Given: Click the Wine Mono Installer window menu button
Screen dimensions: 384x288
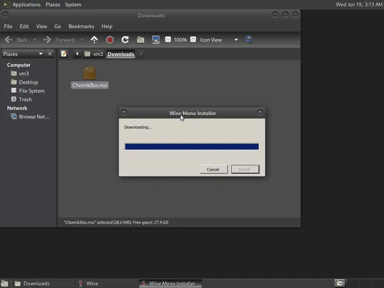Looking at the screenshot, I should tap(124, 112).
